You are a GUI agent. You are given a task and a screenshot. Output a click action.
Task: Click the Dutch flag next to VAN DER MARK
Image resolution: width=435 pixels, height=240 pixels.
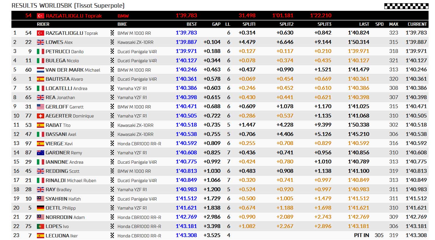(x=40, y=70)
